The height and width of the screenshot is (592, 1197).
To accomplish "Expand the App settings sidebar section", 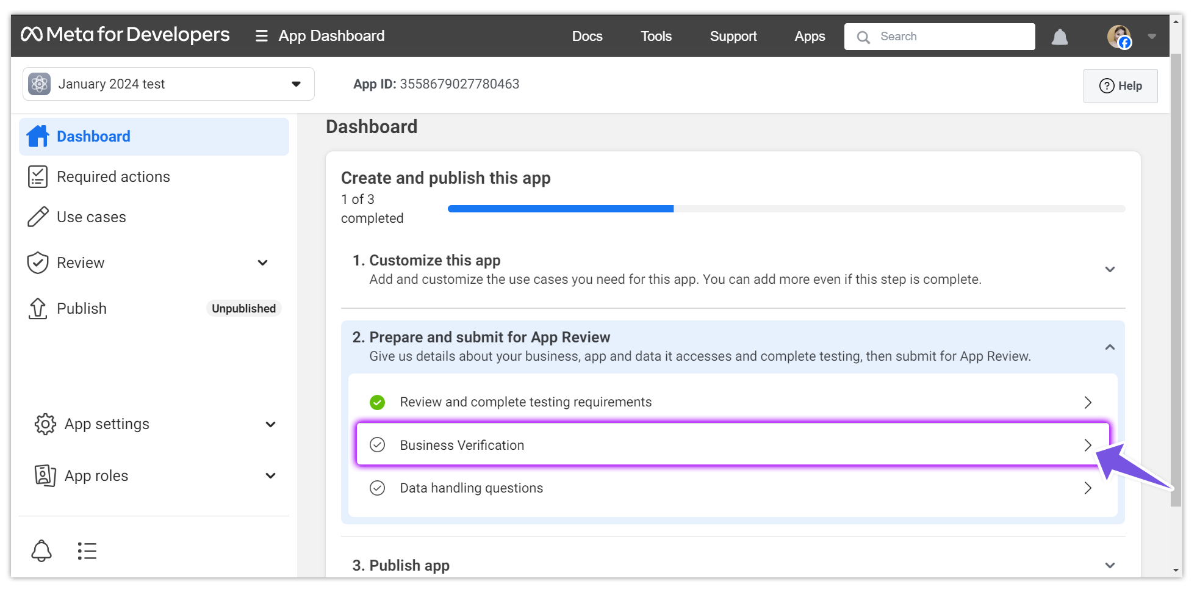I will [270, 424].
